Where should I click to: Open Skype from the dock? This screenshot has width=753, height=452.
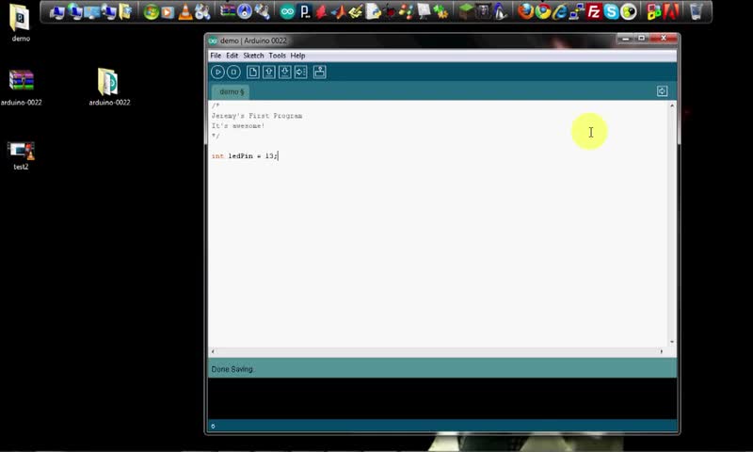pyautogui.click(x=611, y=11)
